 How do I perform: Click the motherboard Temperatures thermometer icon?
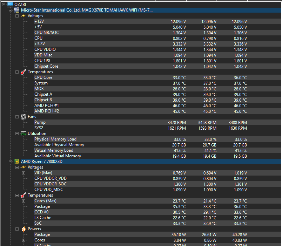tap(23, 72)
